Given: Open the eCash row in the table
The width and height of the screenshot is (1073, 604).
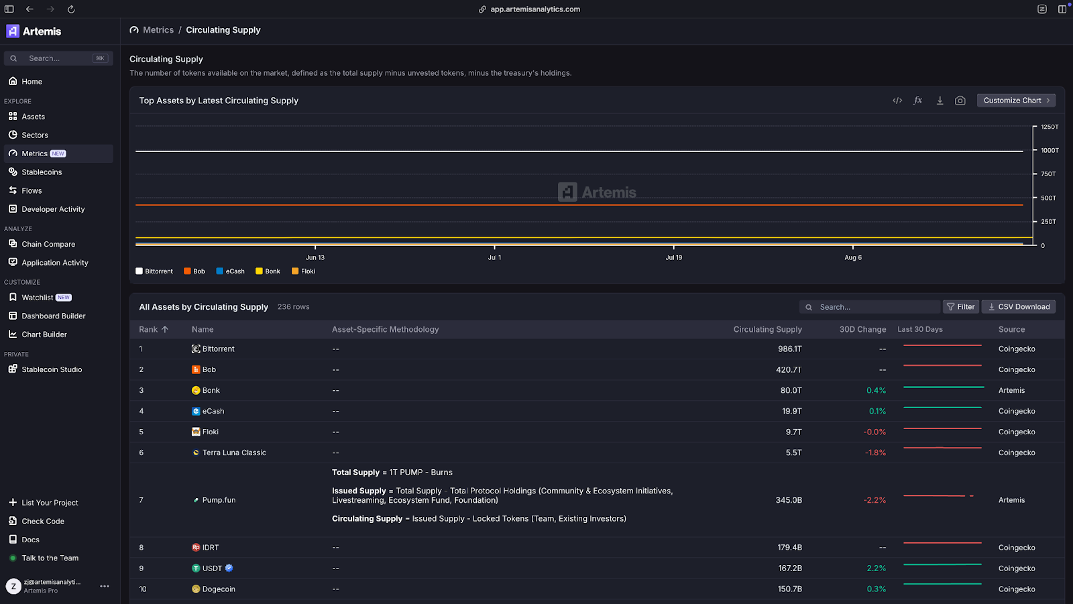Looking at the screenshot, I should 597,411.
